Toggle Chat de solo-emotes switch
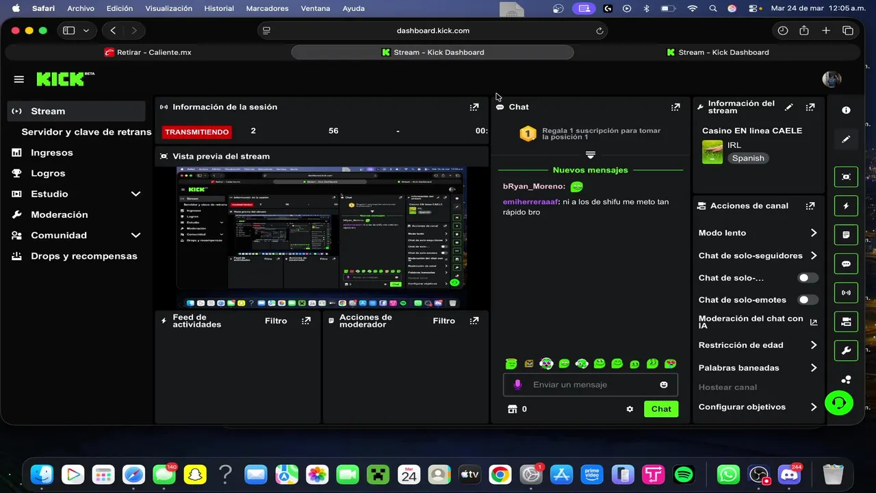Screen dimensions: 876x493 point(808,300)
